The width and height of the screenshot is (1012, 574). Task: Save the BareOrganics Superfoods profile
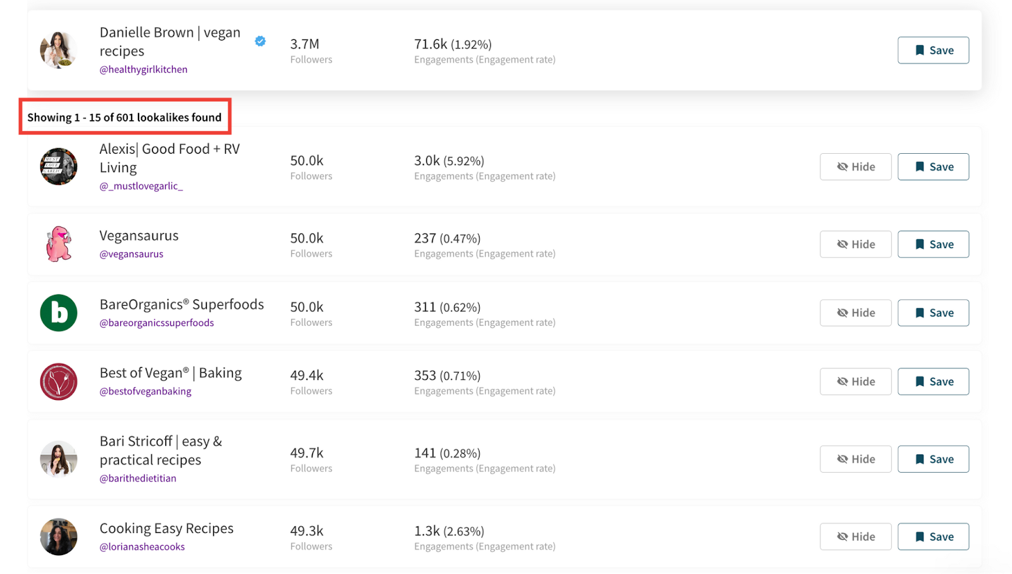(x=933, y=313)
